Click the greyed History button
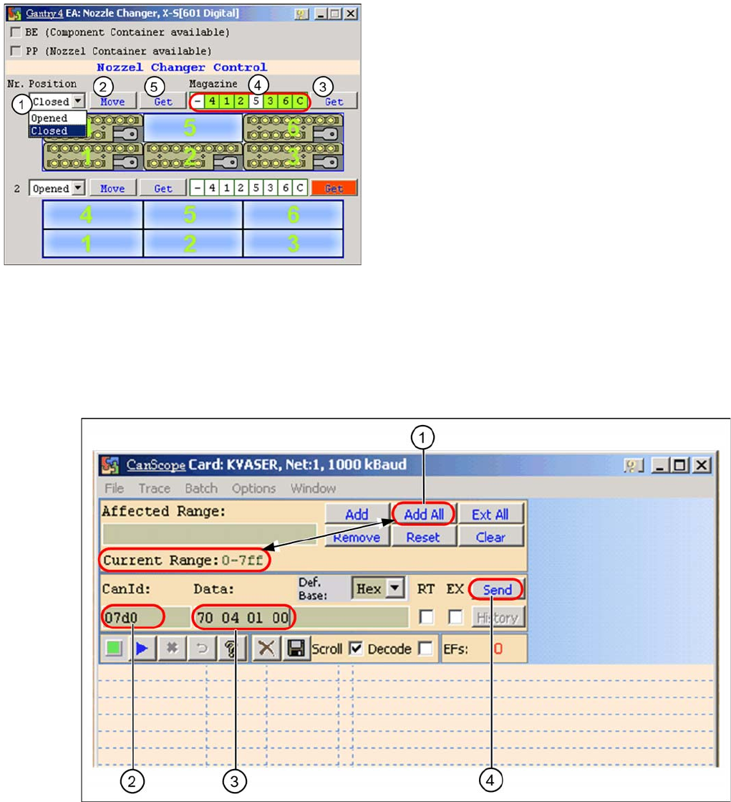The image size is (731, 802). coord(497,617)
